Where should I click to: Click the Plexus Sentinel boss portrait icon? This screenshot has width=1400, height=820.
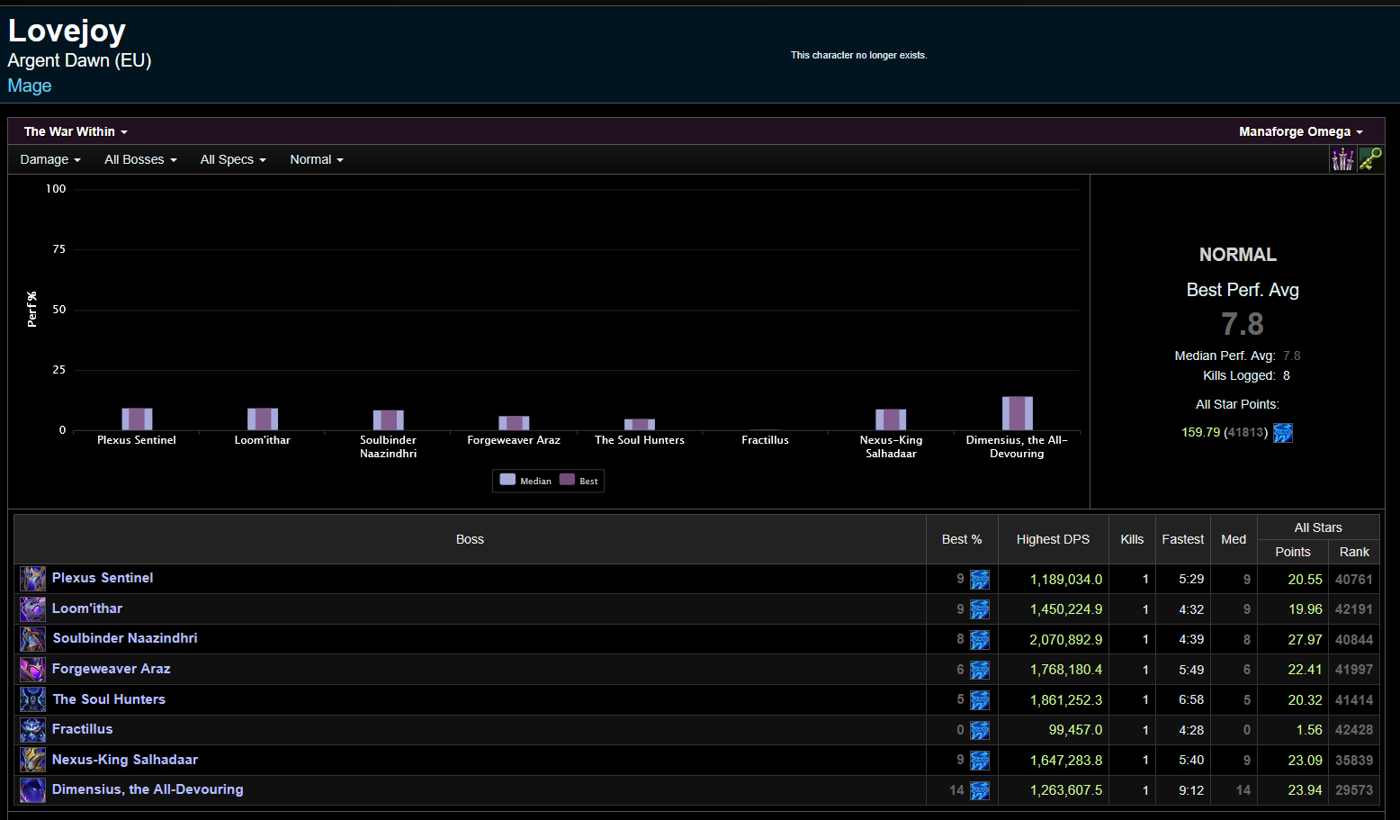pos(33,579)
